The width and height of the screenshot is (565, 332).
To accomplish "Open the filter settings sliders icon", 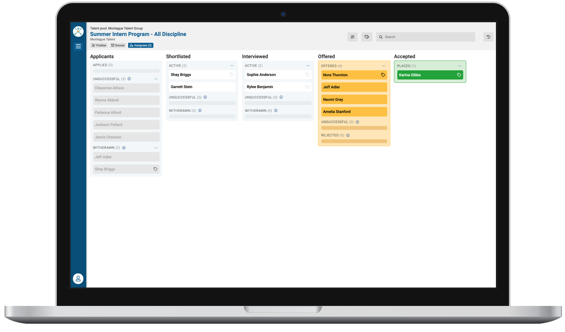I will pyautogui.click(x=352, y=37).
